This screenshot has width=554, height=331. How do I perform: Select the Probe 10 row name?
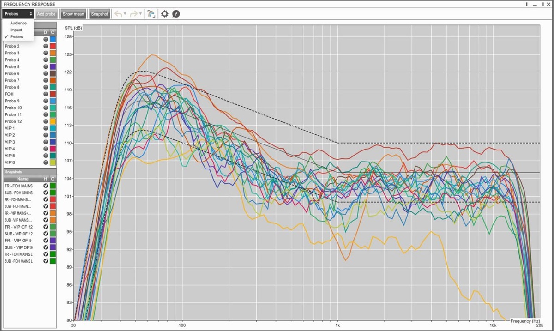tap(13, 108)
